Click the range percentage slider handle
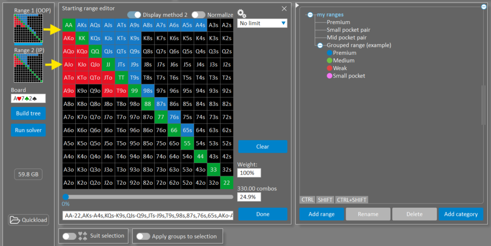The width and height of the screenshot is (491, 246). (x=65, y=197)
